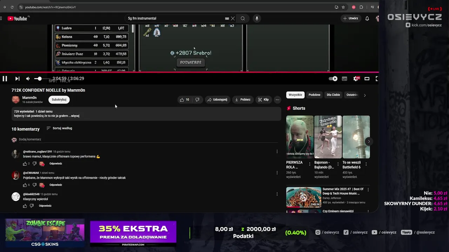The image size is (449, 252).
Task: Click the YouTube search field with '5g fm instrumental'
Action: click(175, 19)
